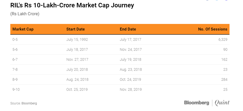Click the Aug. 23, 2018 end date
Viewport: 243px width, 111px height.
pos(131,69)
